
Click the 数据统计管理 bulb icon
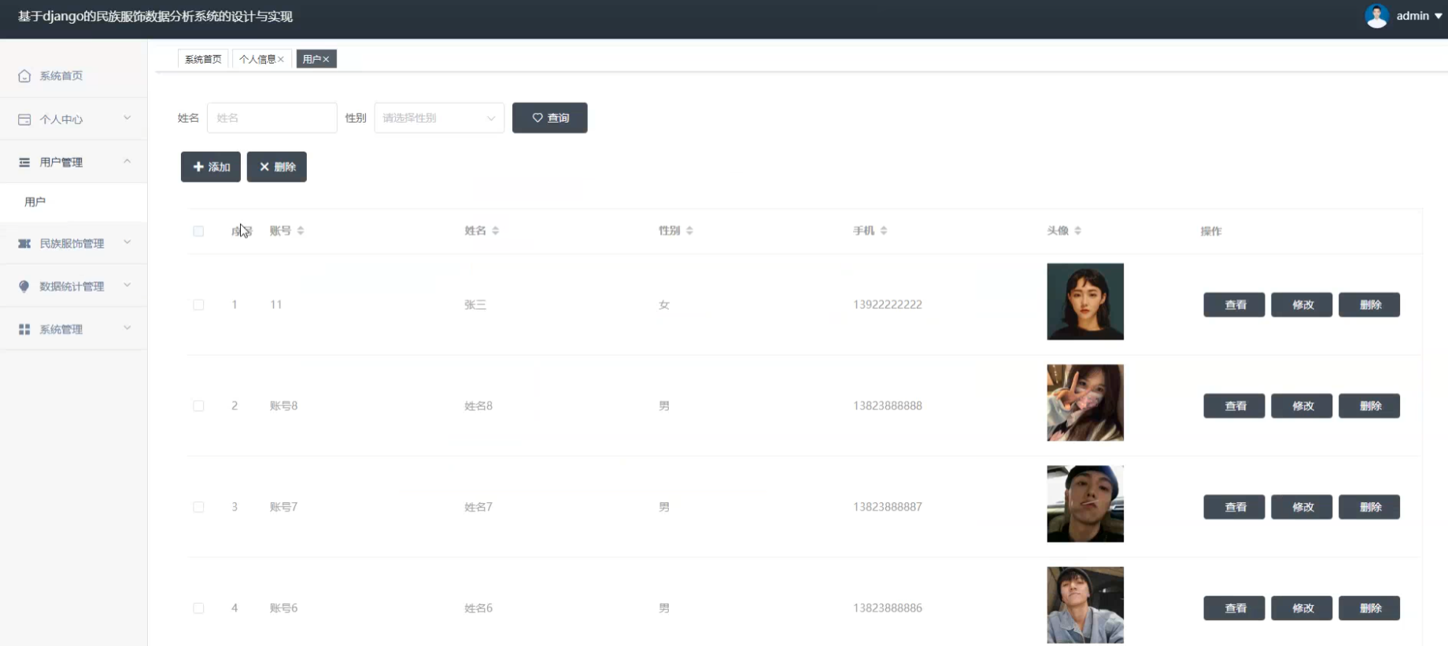24,286
